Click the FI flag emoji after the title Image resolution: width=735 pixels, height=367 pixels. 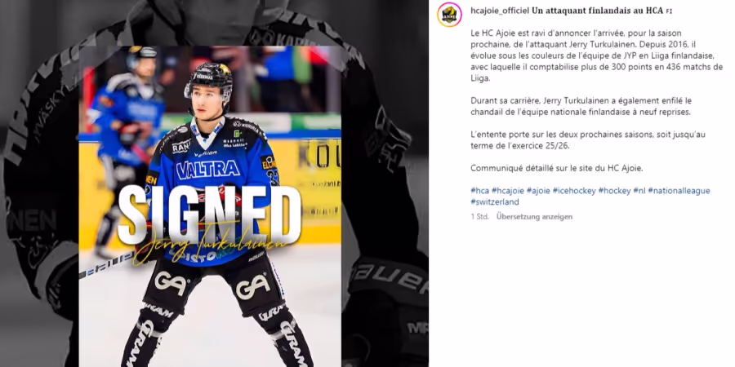(x=669, y=11)
